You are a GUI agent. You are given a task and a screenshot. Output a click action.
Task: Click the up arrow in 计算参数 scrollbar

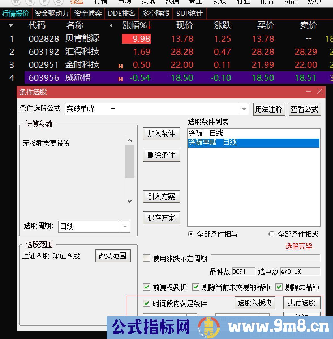pos(130,141)
